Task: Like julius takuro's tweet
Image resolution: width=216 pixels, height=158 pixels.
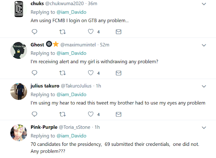Action: pos(91,114)
